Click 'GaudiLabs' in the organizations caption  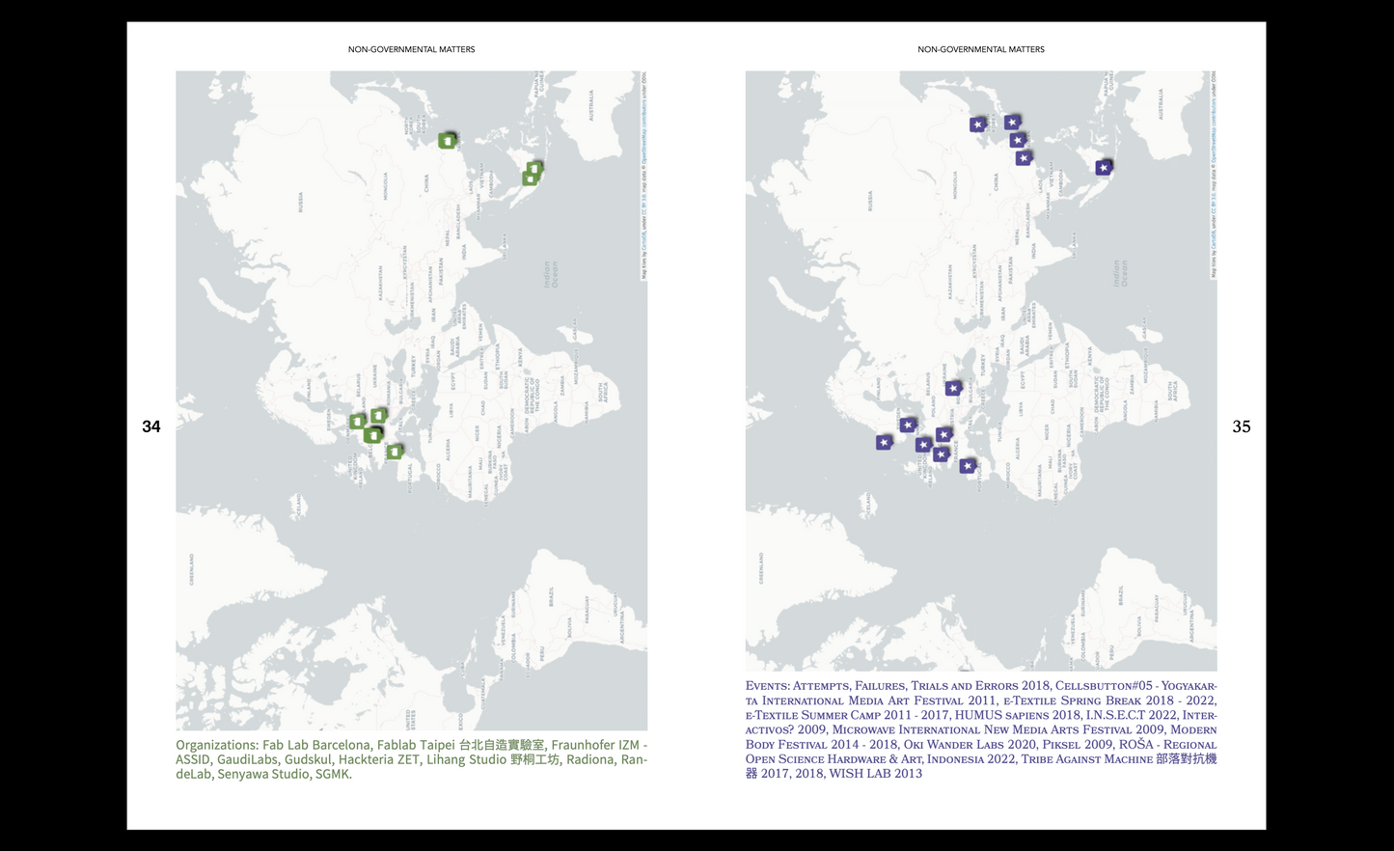[247, 759]
